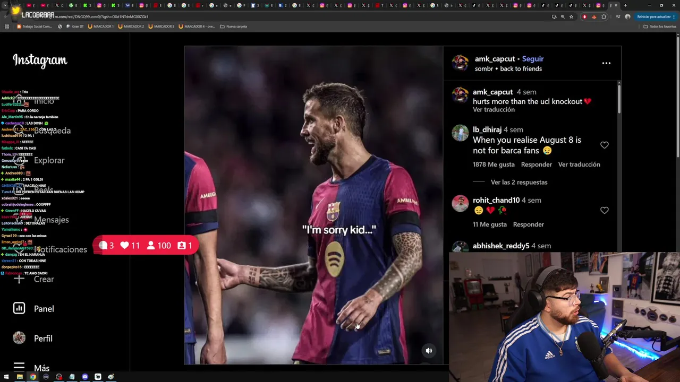
Task: Like lb_dhiraj's comment with the heart
Action: 604,145
